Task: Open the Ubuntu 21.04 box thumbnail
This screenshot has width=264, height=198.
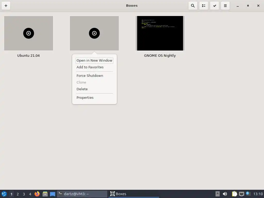Action: click(x=29, y=33)
